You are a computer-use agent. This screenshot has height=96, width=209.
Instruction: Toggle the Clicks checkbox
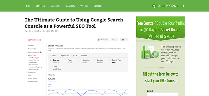[x=51, y=56]
